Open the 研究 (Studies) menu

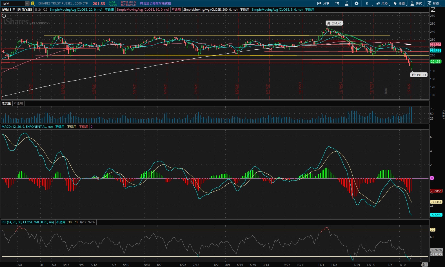point(417,3)
